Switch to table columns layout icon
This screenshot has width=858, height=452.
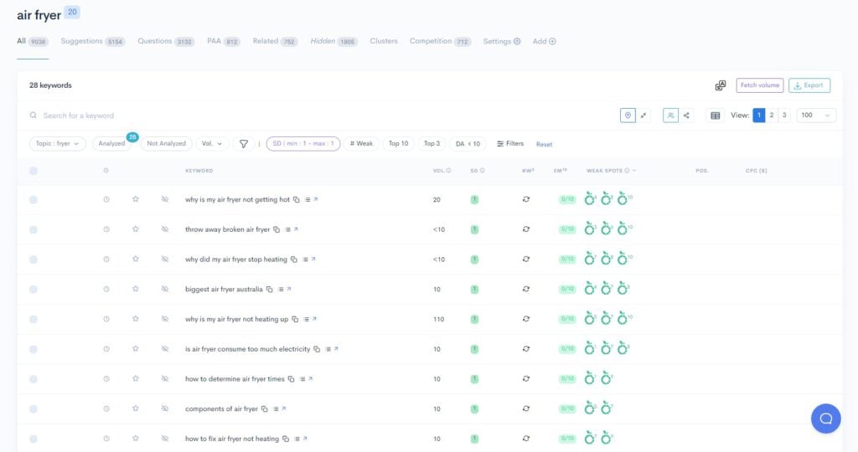coord(715,116)
